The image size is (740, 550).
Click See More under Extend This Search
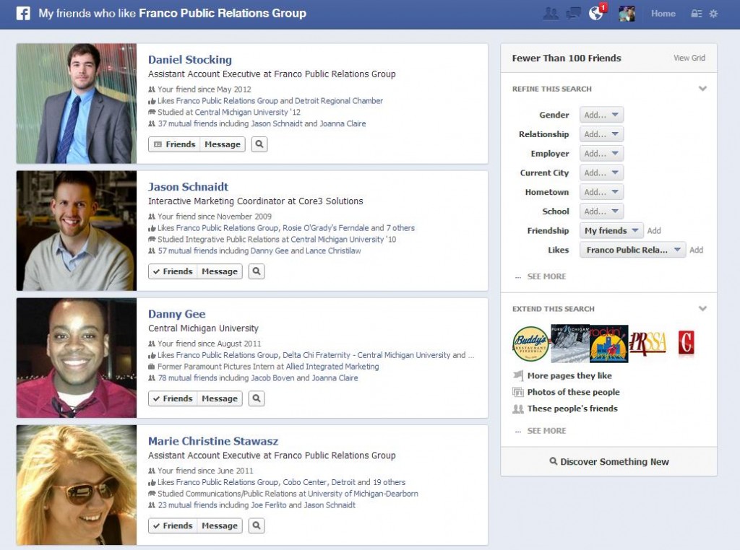tap(546, 431)
